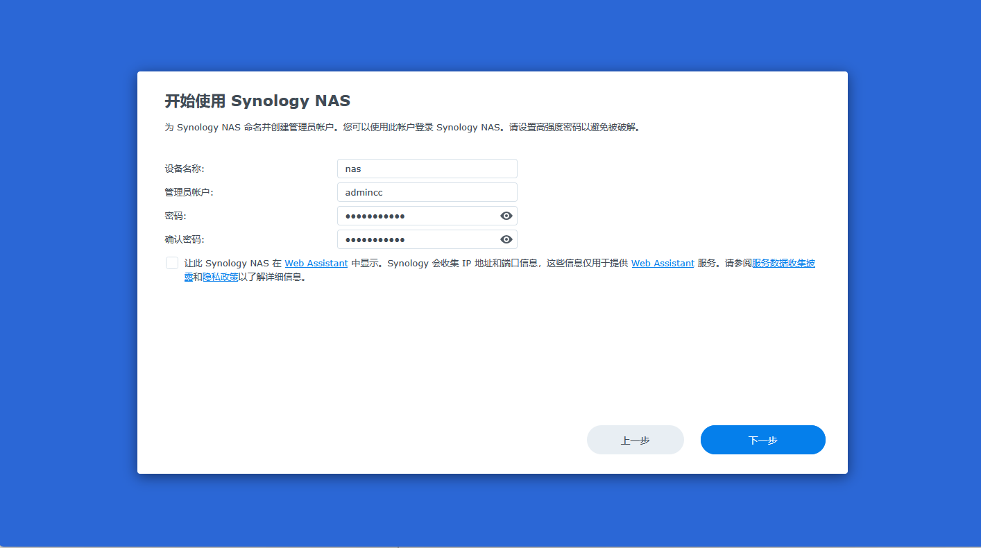Click the 开始使用 Synology NAS heading
This screenshot has height=548, width=981.
(x=257, y=101)
